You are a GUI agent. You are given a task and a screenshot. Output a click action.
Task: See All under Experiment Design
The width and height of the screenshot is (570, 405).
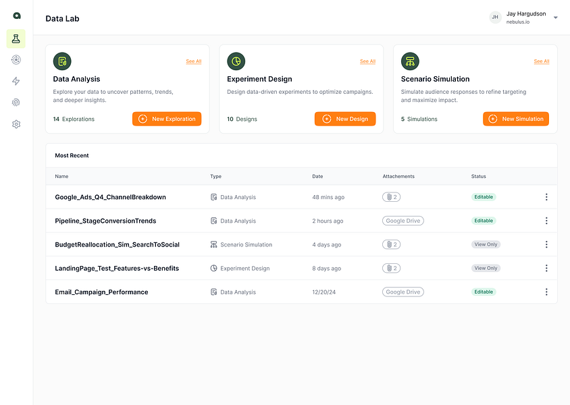[x=367, y=61]
